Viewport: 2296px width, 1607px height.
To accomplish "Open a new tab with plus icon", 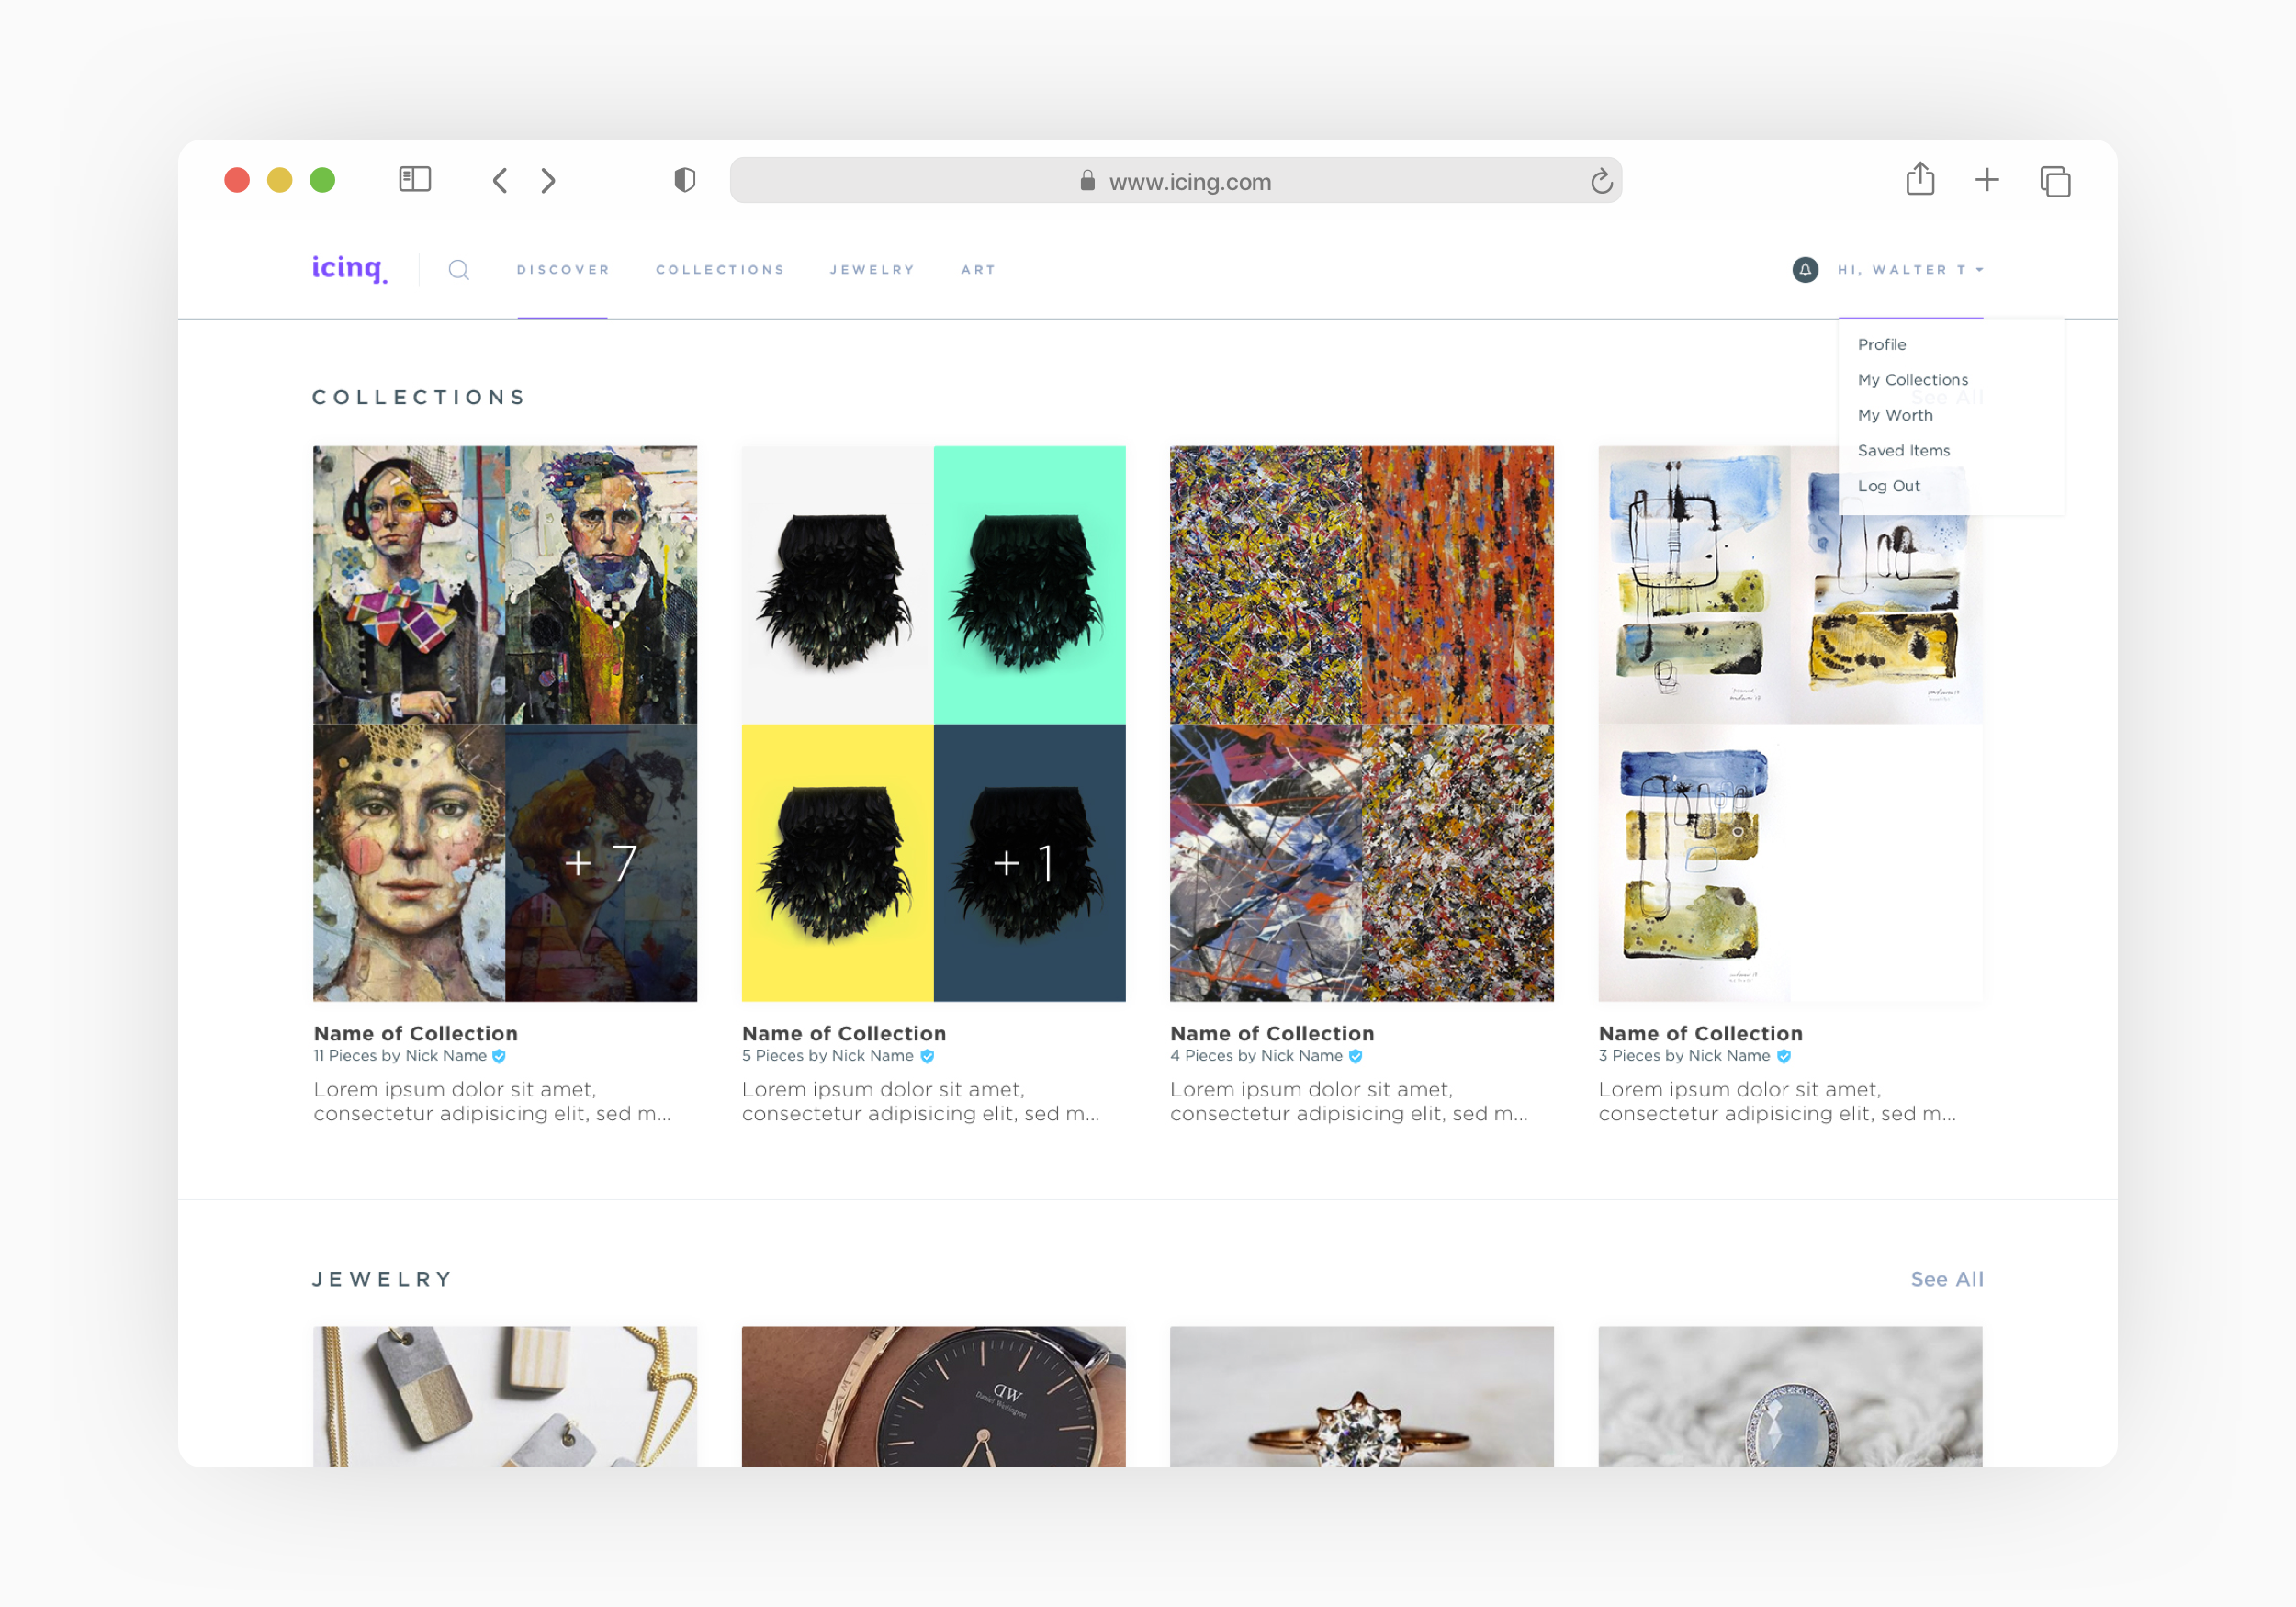I will click(1986, 180).
